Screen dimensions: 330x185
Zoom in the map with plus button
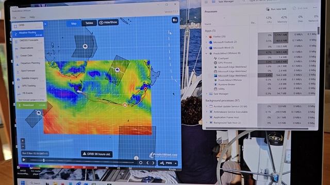pos(23,140)
